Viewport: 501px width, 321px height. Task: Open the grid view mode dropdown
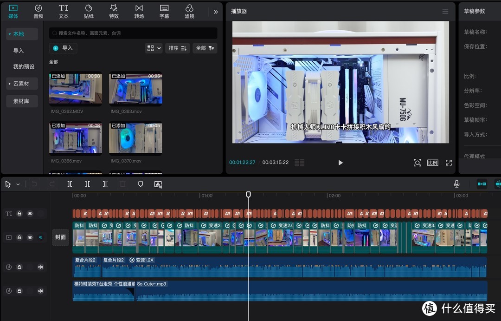click(x=154, y=48)
